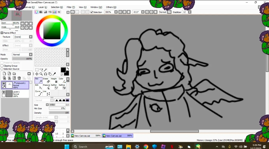
Task: Open the layer blending Mode dropdown
Action: click(22, 54)
